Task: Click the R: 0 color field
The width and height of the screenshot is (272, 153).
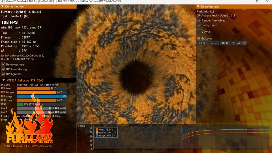Action: pyautogui.click(x=202, y=43)
